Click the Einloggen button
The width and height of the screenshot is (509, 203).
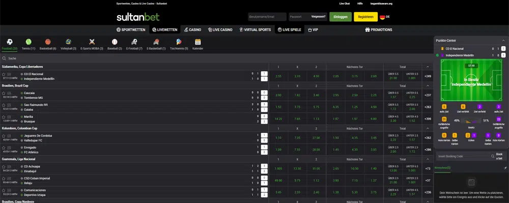340,17
